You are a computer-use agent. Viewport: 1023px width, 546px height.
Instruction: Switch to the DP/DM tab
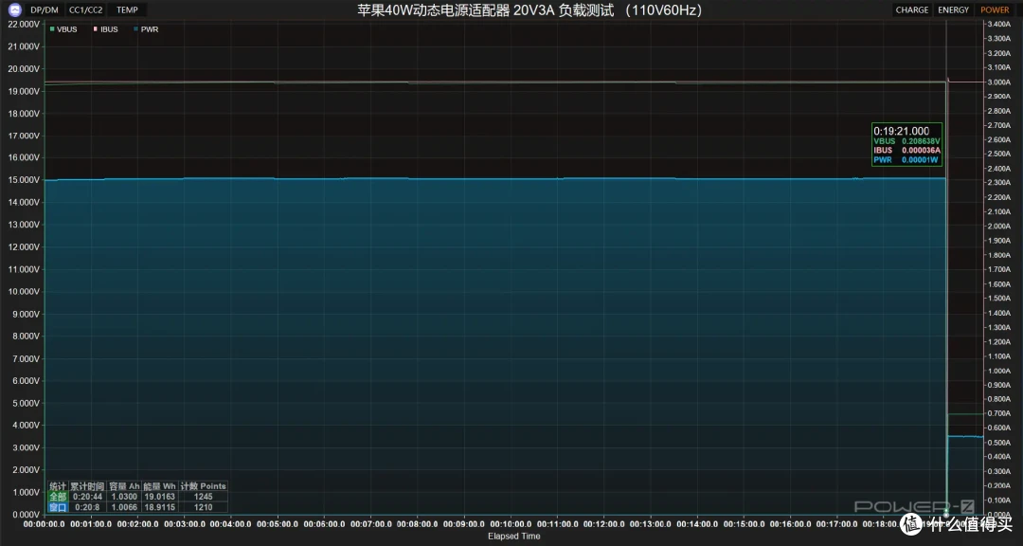45,9
